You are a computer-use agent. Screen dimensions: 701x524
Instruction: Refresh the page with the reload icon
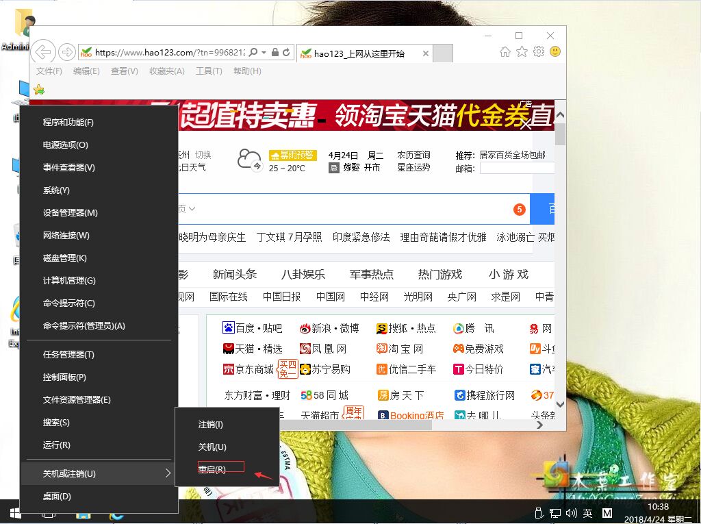pyautogui.click(x=286, y=52)
